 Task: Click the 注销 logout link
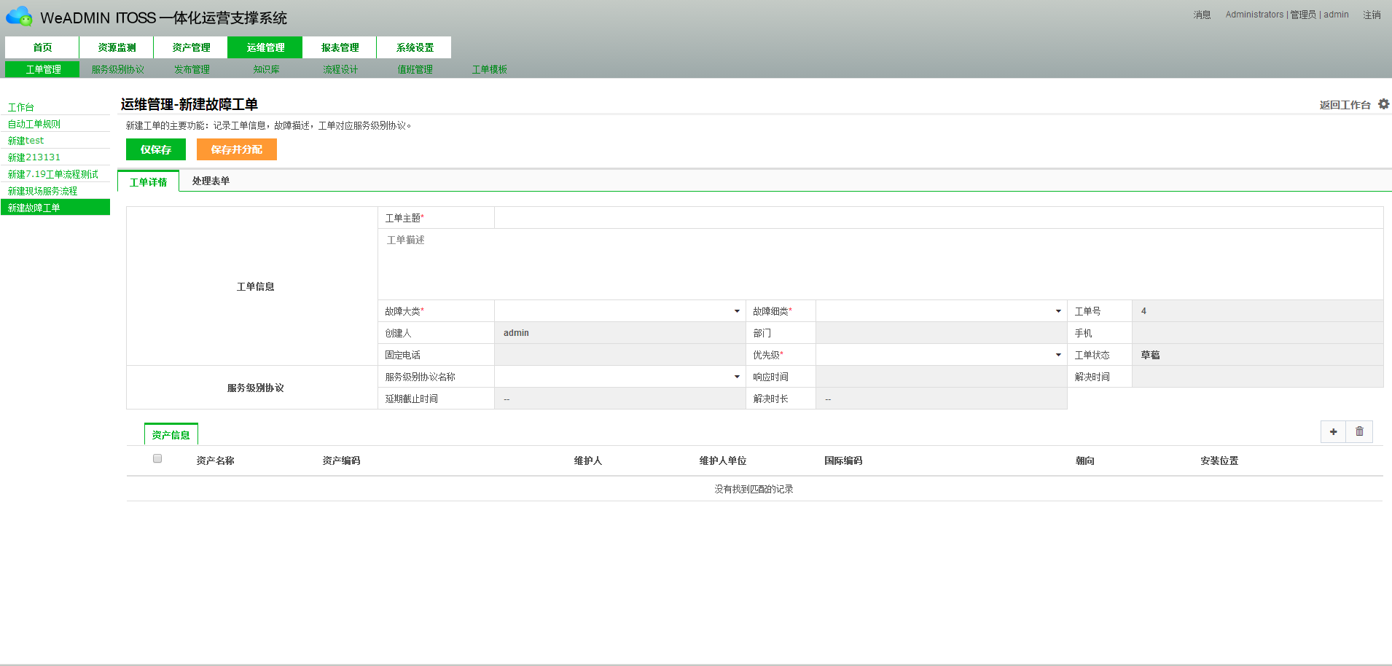pyautogui.click(x=1372, y=15)
